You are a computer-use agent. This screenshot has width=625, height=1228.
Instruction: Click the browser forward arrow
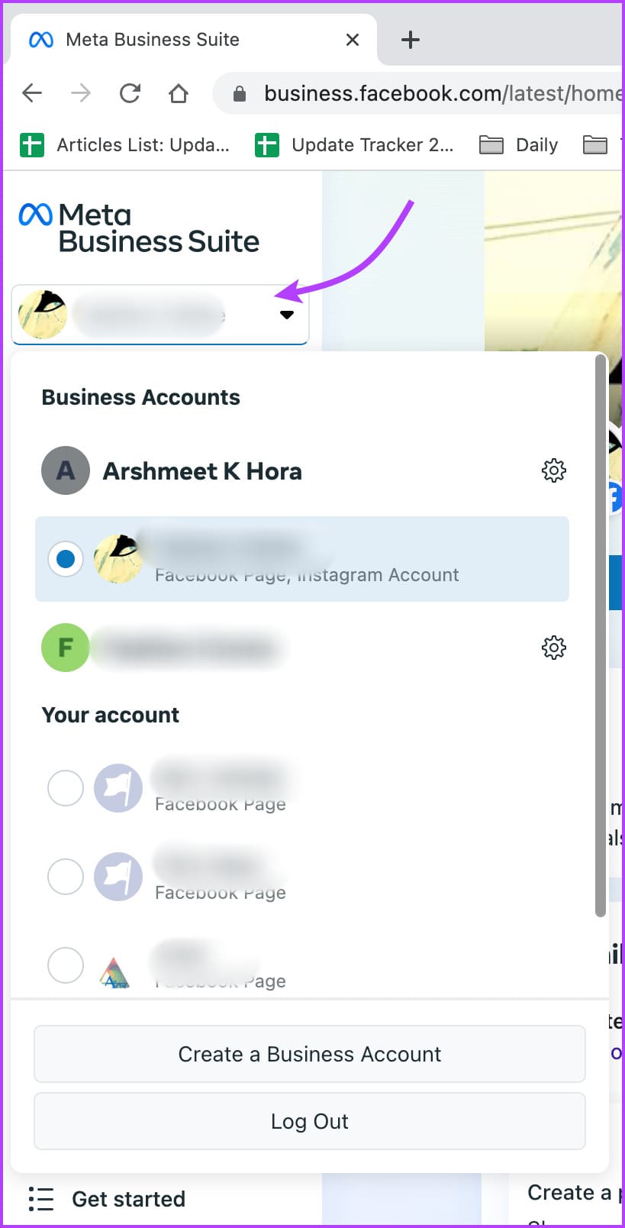click(x=80, y=93)
